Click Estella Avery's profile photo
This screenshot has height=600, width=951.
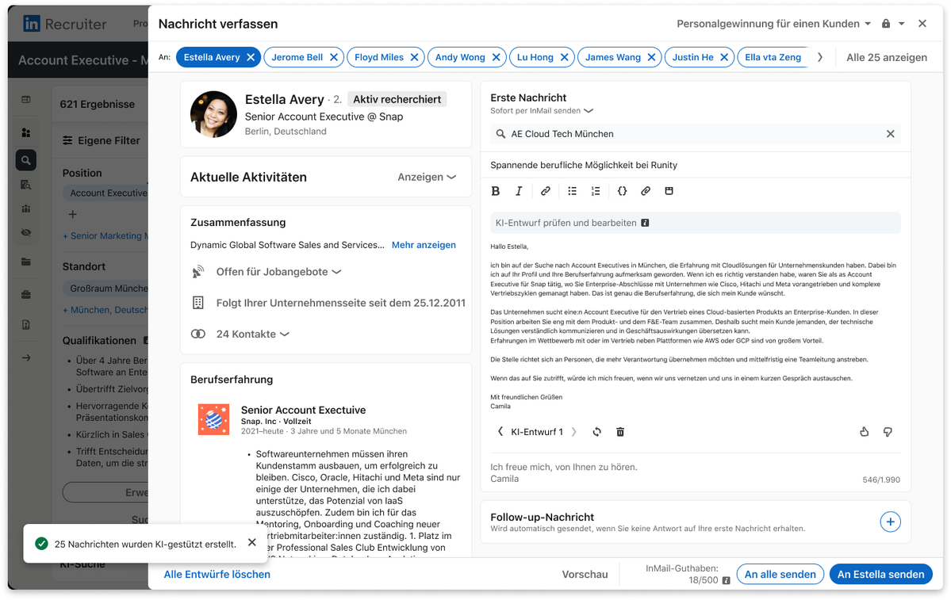213,114
